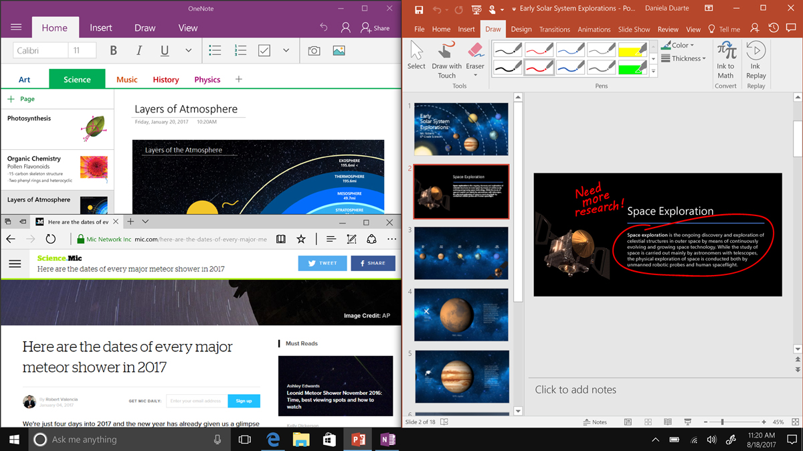
Task: Adjust PowerPoint zoom slider
Action: coord(723,422)
